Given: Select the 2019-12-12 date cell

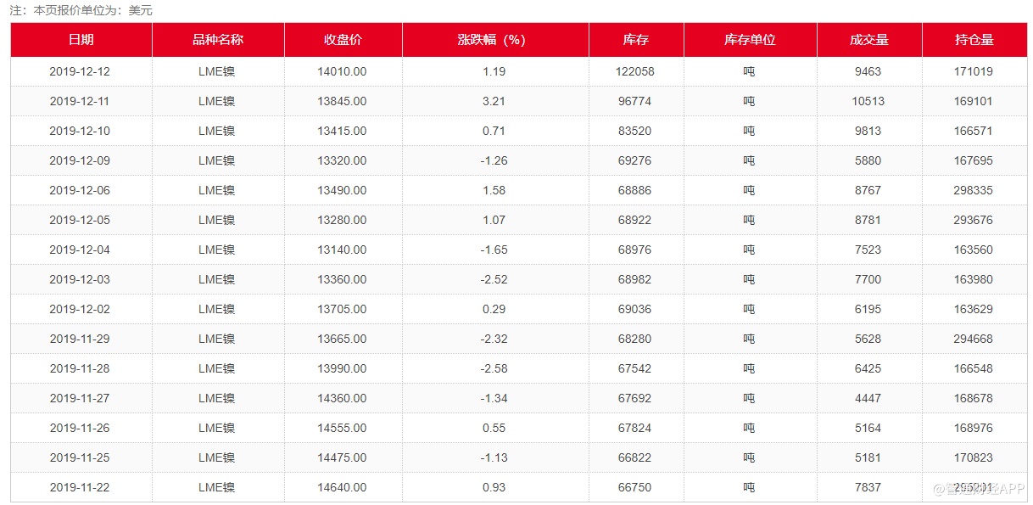Looking at the screenshot, I should pyautogui.click(x=80, y=71).
